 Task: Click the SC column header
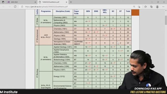113,11
